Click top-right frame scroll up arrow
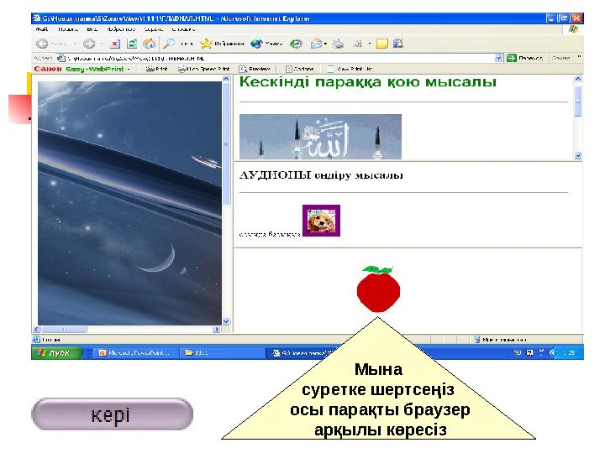The height and width of the screenshot is (453, 605). [x=577, y=79]
